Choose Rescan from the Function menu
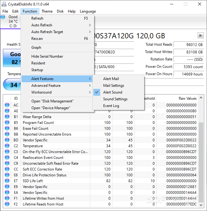Image resolution: width=207 pixels, height=211 pixels. (x=37, y=39)
